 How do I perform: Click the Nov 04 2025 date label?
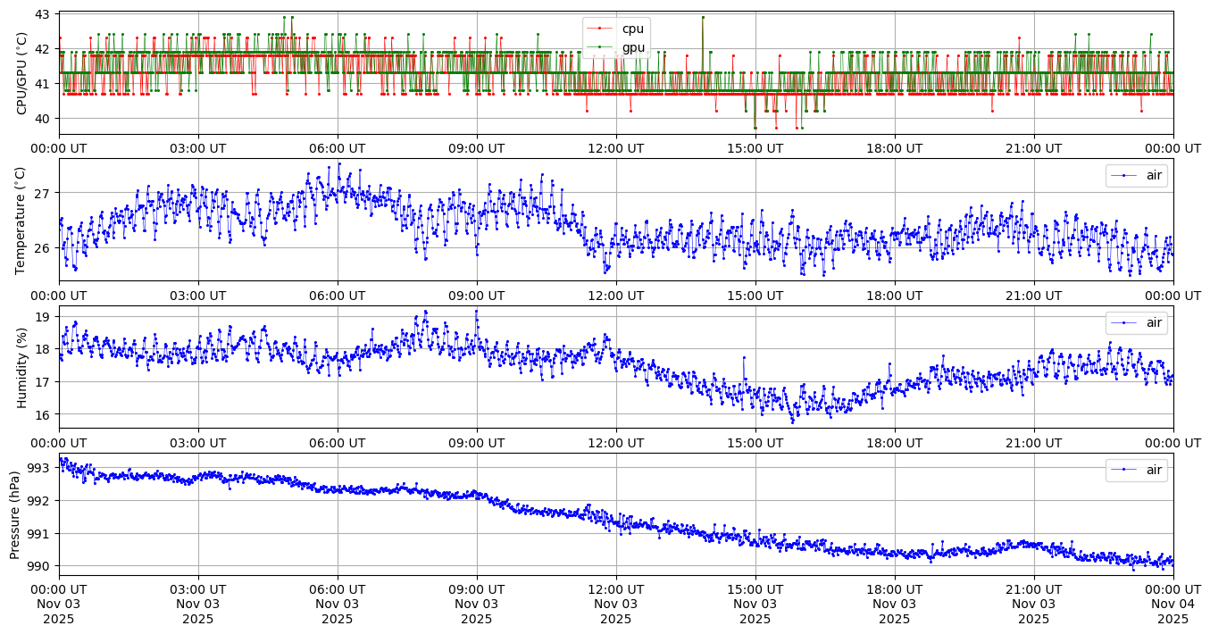click(1172, 604)
